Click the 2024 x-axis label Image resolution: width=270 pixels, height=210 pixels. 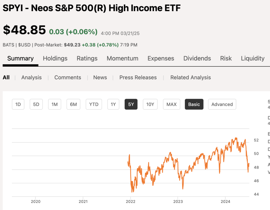[x=225, y=202]
